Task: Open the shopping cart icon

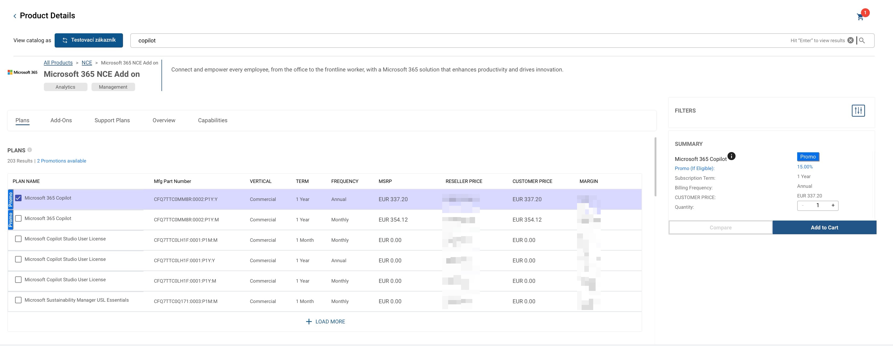Action: pos(860,17)
